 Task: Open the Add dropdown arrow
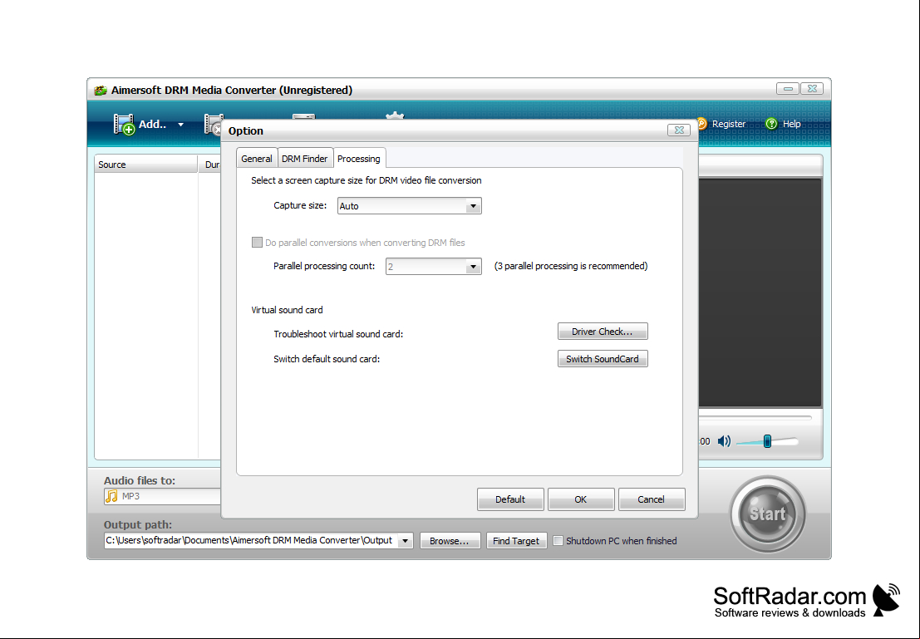point(180,125)
